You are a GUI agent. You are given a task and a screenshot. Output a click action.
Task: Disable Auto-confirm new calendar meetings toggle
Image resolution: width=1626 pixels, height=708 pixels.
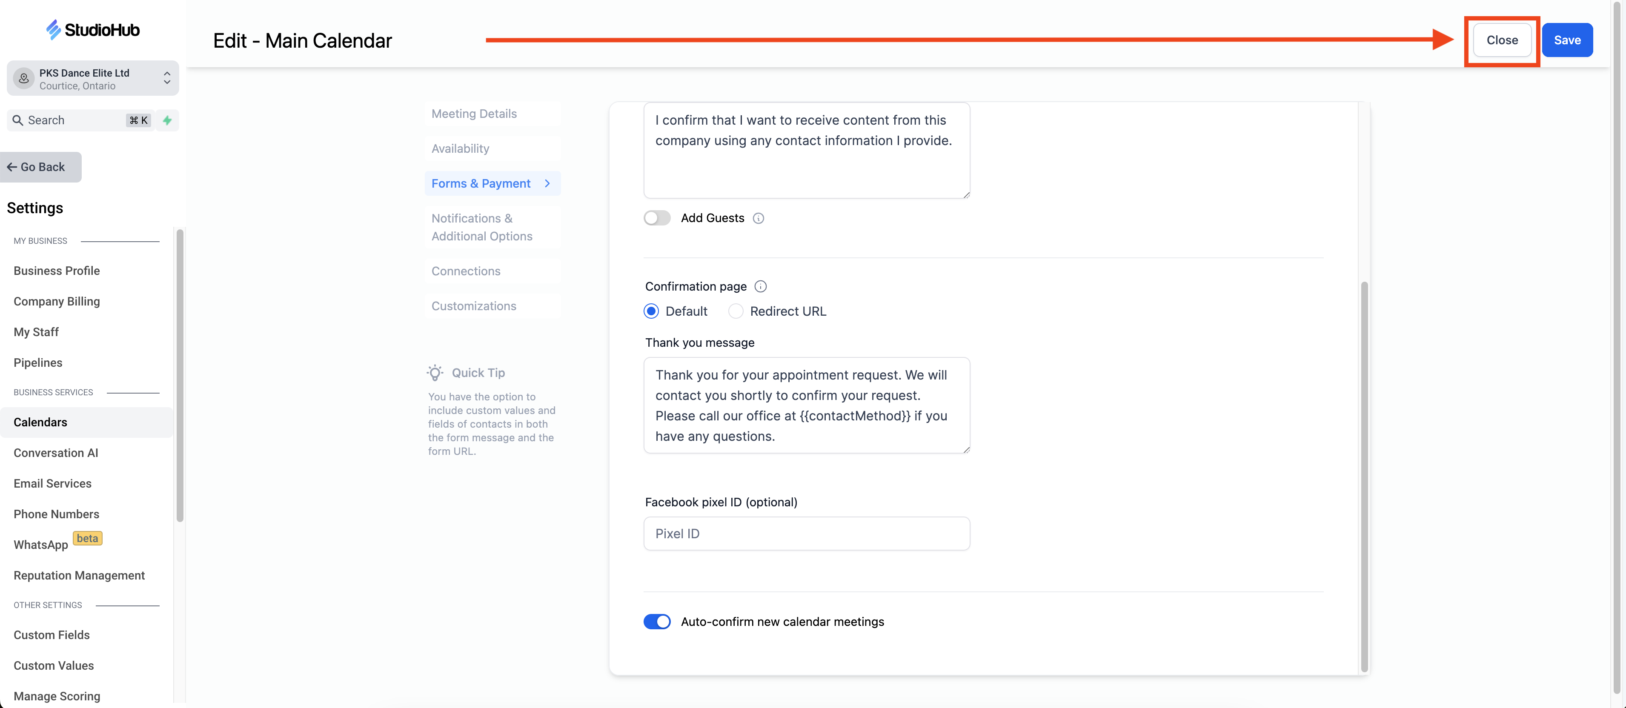point(656,622)
